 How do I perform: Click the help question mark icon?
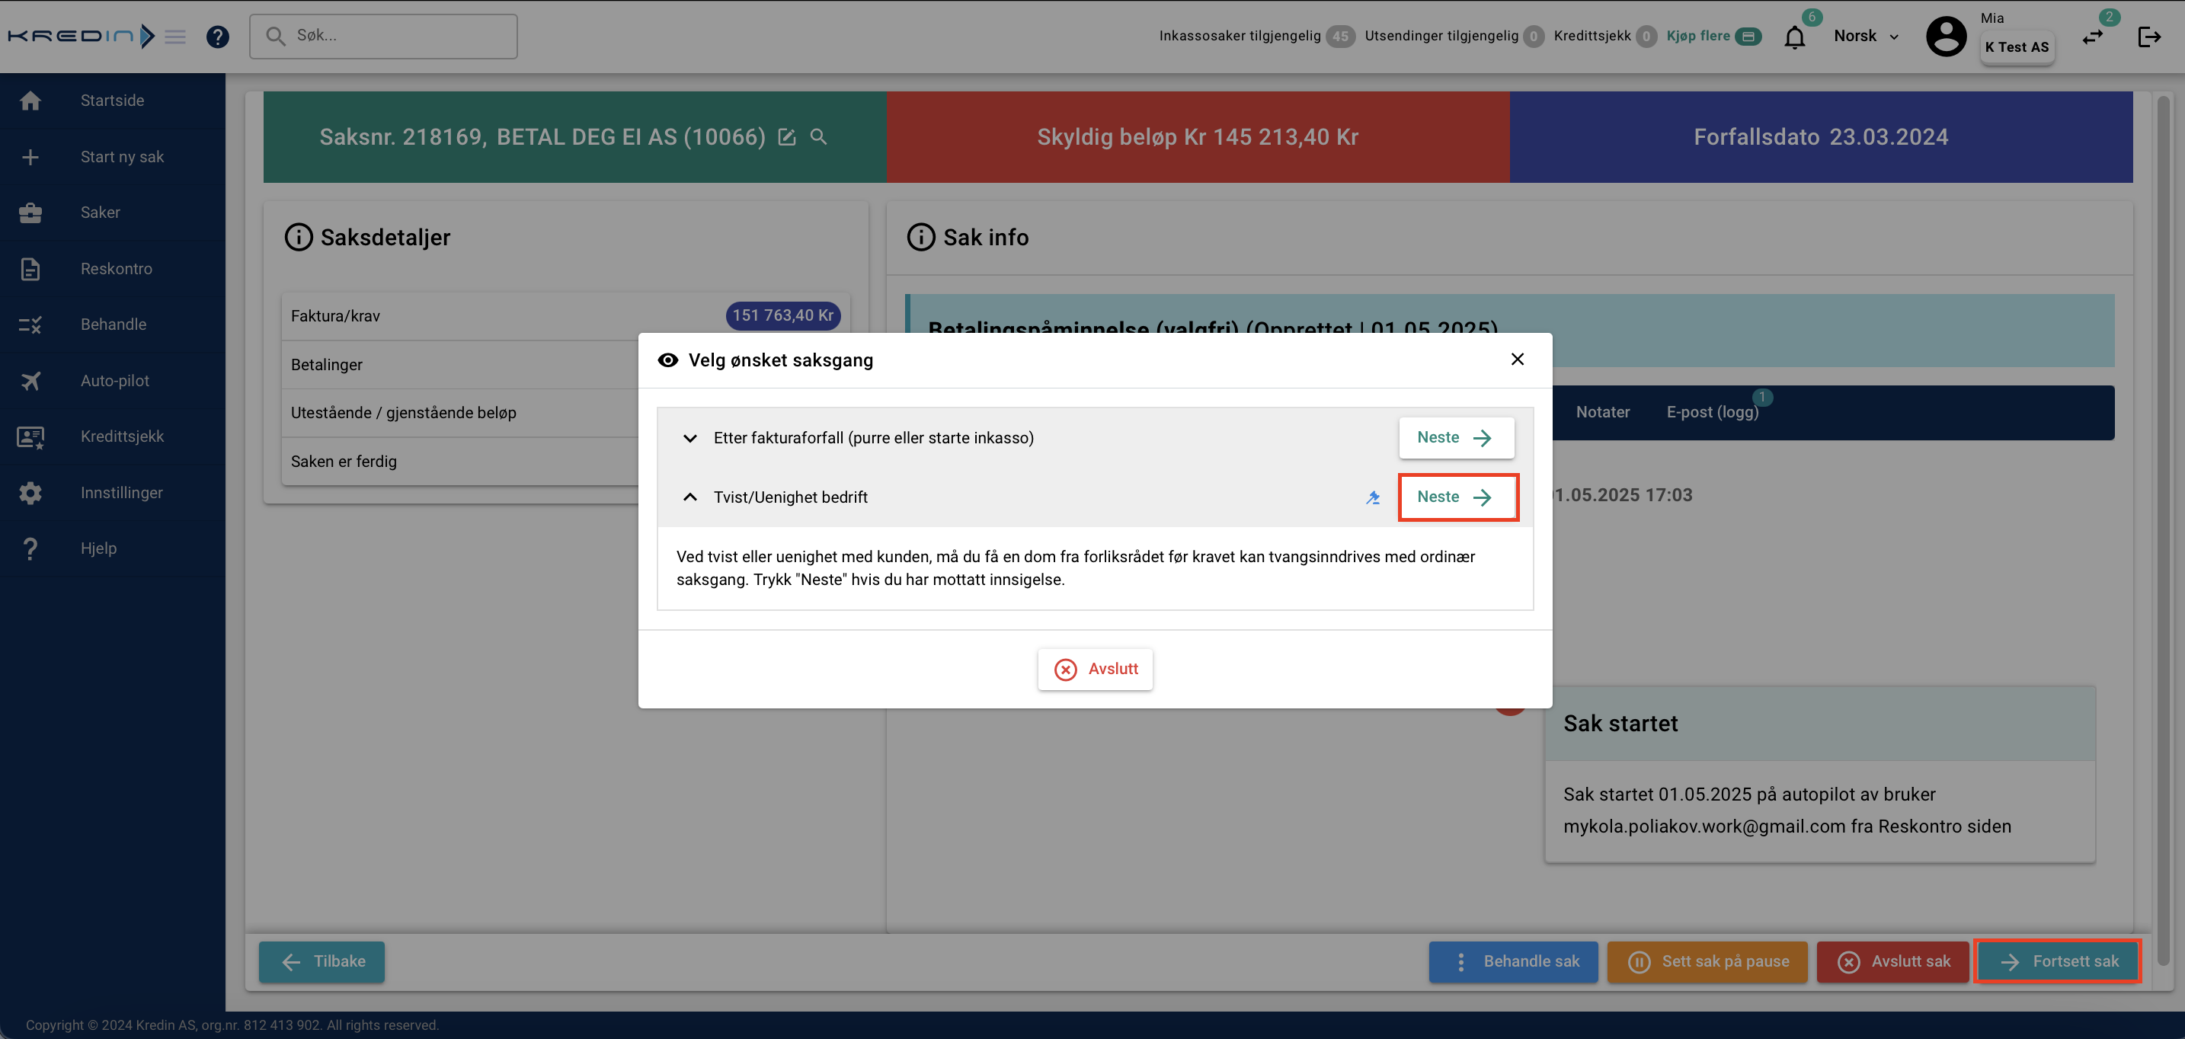pos(217,37)
